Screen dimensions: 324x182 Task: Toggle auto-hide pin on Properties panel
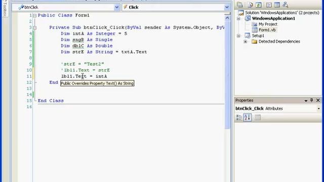312,100
